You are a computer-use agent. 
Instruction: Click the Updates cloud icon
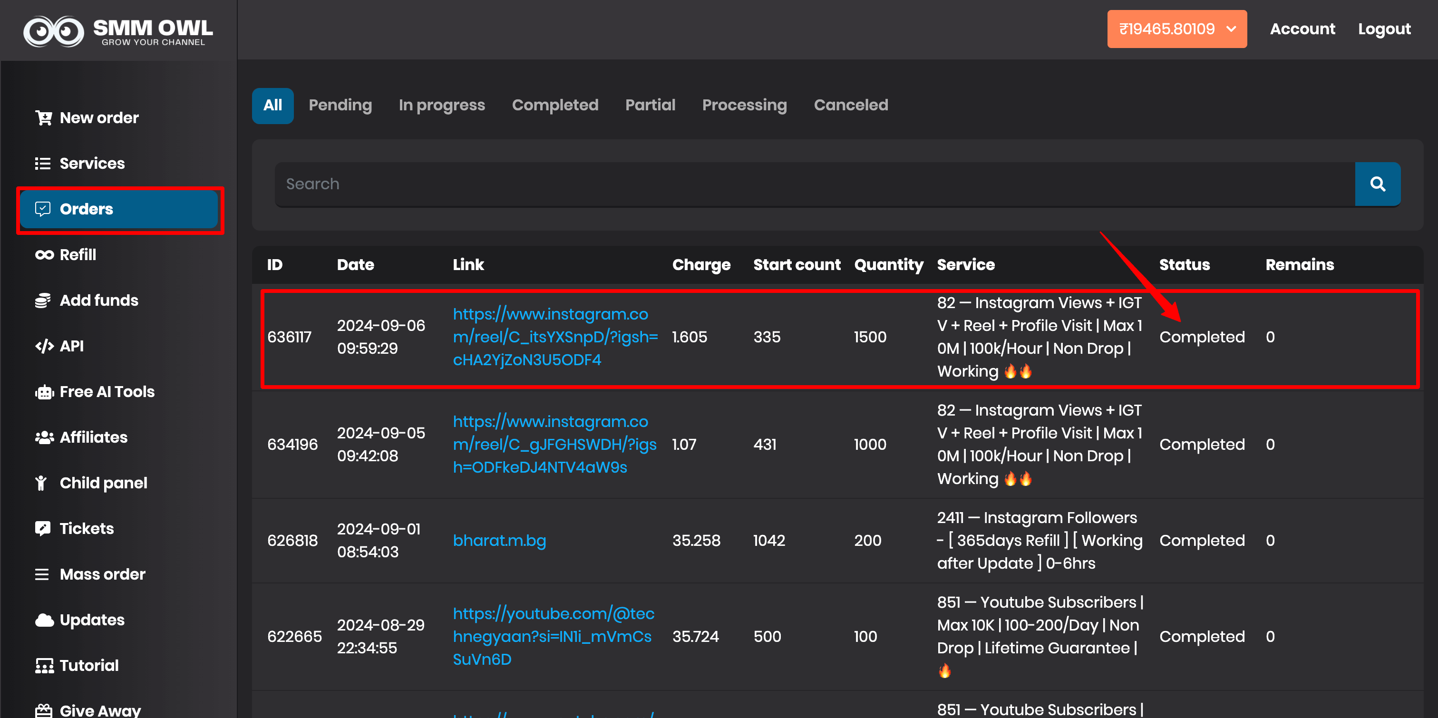pyautogui.click(x=44, y=620)
